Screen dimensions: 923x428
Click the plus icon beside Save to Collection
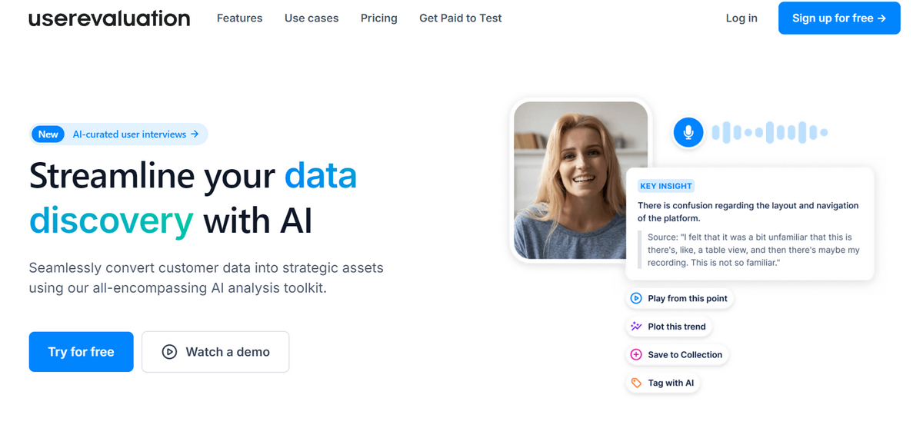[x=636, y=355]
